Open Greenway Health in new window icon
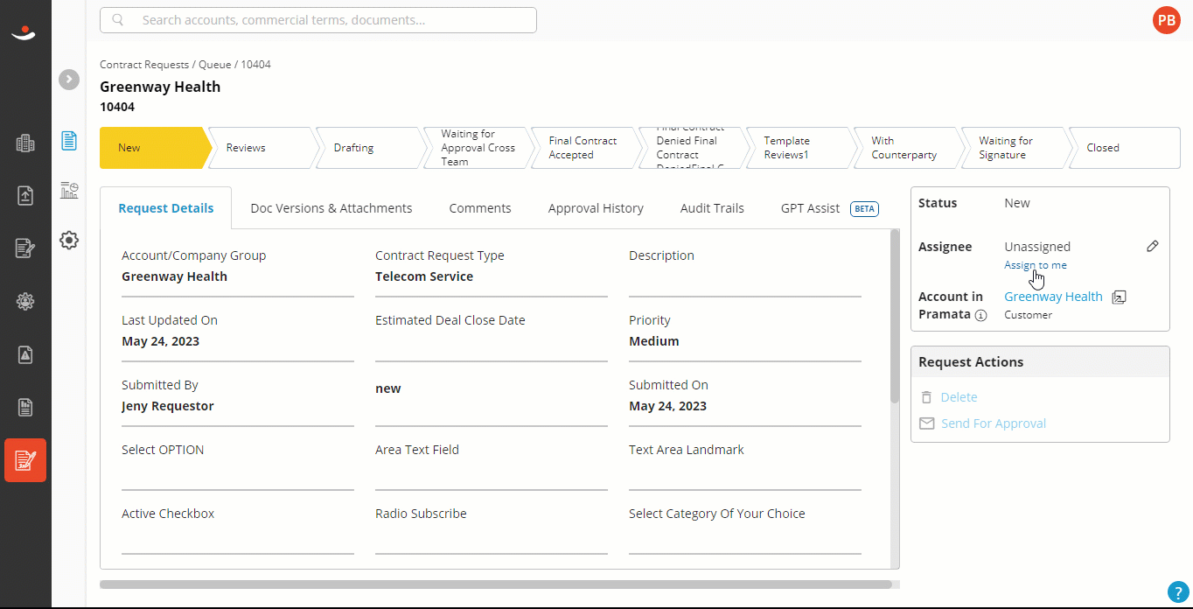This screenshot has width=1193, height=609. click(1119, 297)
